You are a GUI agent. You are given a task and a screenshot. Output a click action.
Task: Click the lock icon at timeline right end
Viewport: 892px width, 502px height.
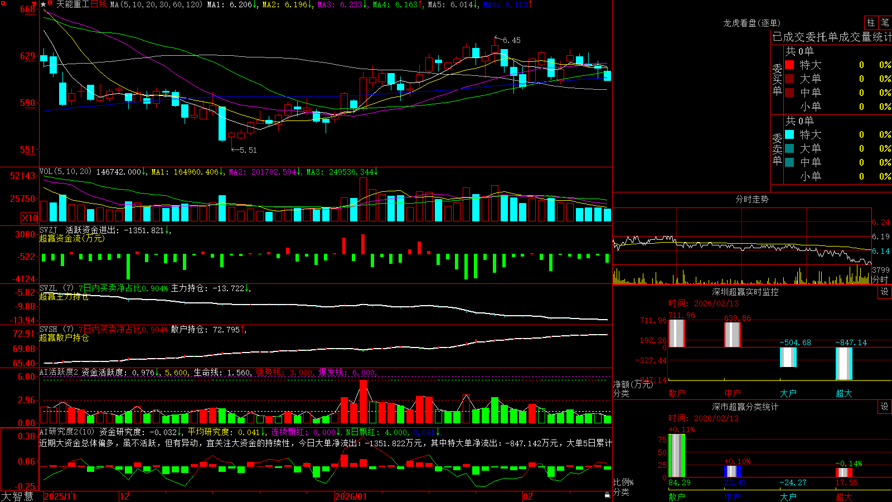tap(608, 495)
